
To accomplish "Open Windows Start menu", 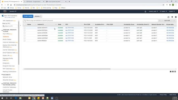I will pos(2,98).
